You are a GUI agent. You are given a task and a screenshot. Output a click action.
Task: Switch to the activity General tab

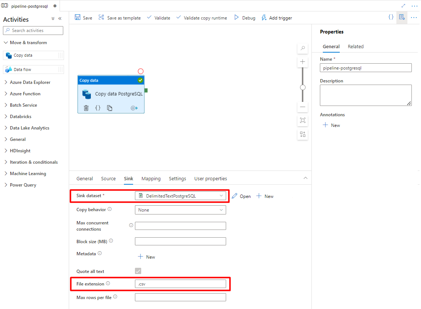tap(85, 179)
